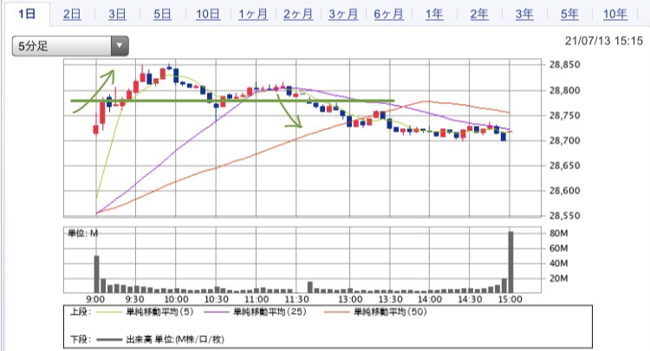Image resolution: width=650 pixels, height=351 pixels.
Task: Click the 単純移動平均(25) legend entry
Action: [270, 312]
